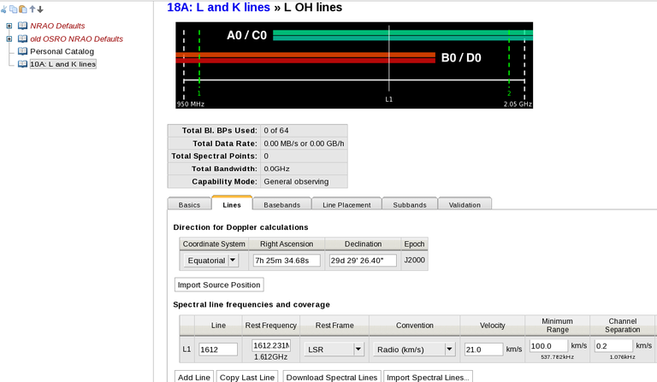This screenshot has width=657, height=382.
Task: Click the cut (scissors) icon
Action: click(x=3, y=9)
